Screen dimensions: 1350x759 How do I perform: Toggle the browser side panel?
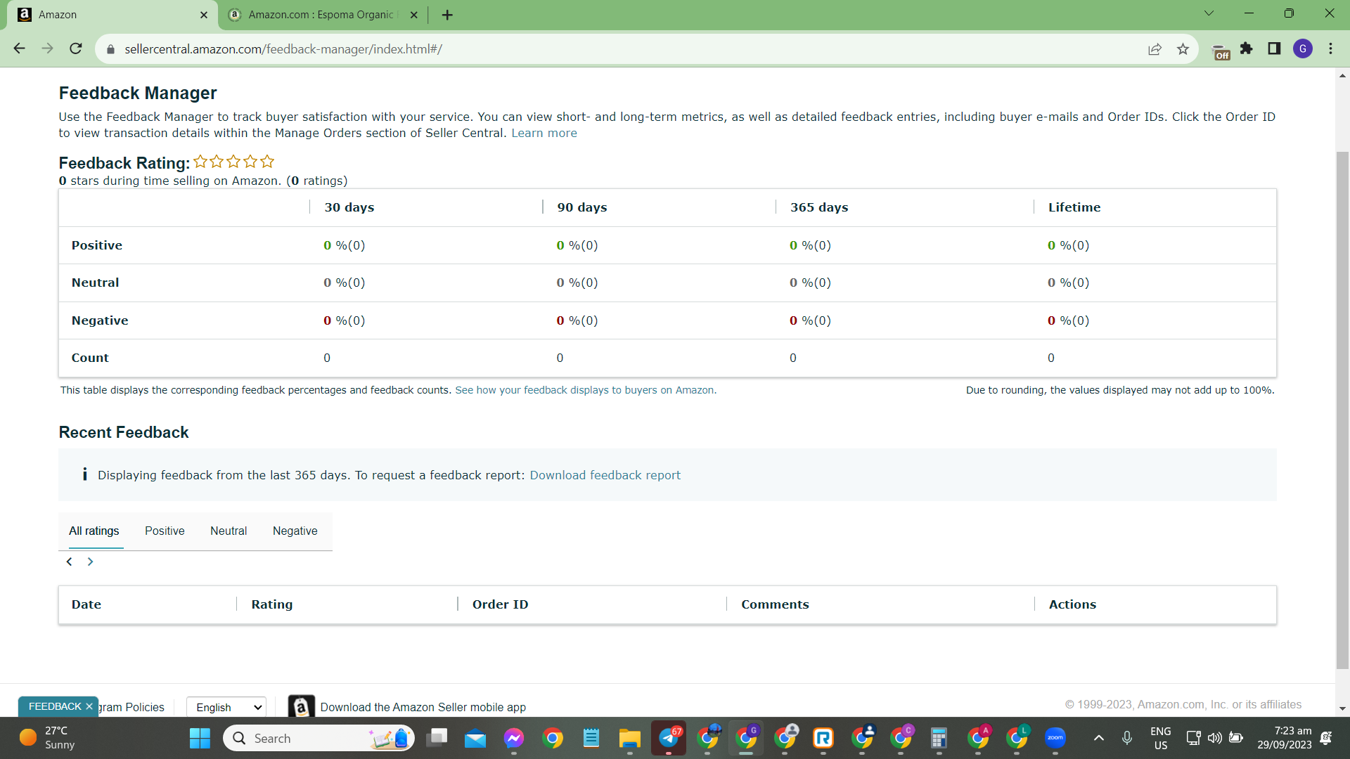(1274, 48)
